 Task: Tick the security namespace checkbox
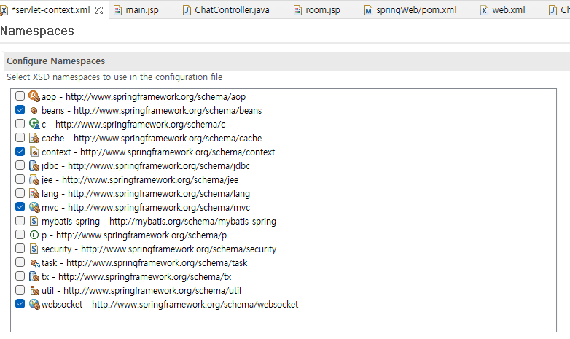pos(20,249)
